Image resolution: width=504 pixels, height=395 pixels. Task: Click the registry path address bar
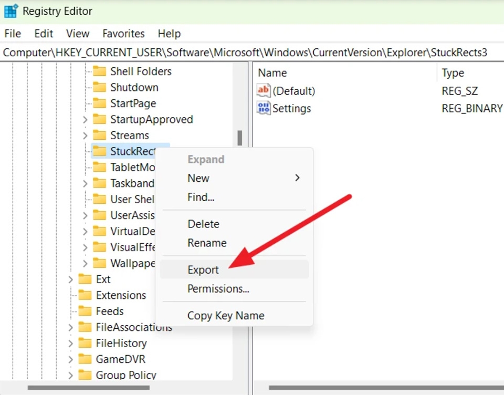click(x=246, y=53)
